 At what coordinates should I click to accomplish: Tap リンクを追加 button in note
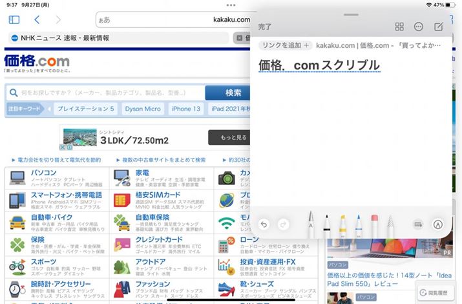[285, 45]
